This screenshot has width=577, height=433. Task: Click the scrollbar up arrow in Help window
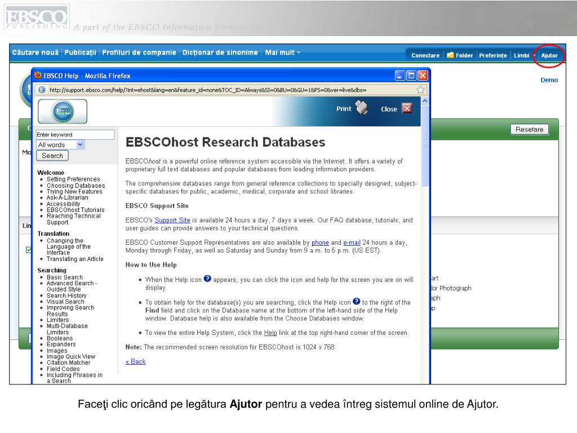coord(425,100)
